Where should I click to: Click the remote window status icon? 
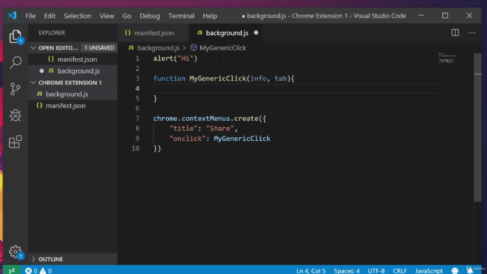[12, 271]
